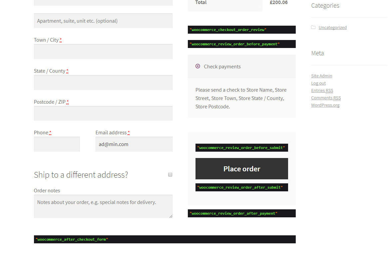This screenshot has width=391, height=268.
Task: Click the Log out link
Action: pos(318,83)
